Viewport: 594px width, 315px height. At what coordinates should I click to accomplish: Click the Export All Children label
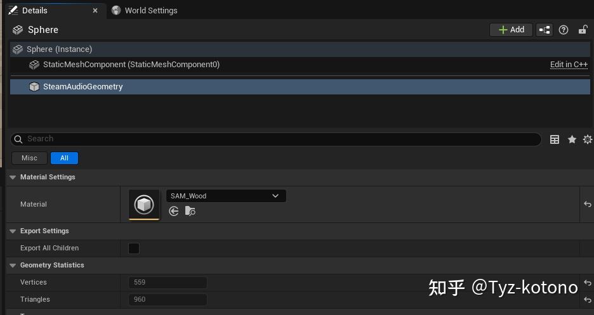pyautogui.click(x=49, y=248)
